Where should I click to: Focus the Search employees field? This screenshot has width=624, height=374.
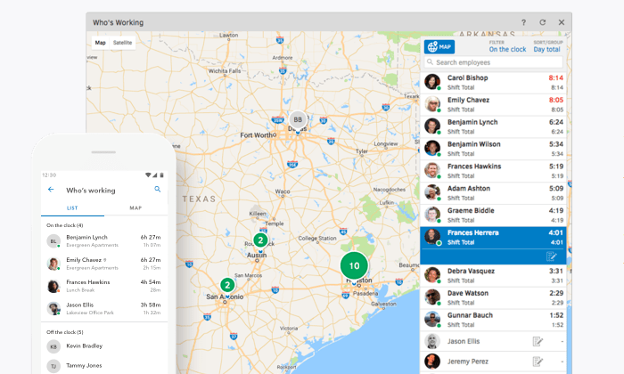494,62
